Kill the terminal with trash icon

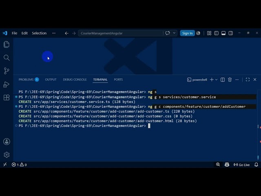pos(230,80)
